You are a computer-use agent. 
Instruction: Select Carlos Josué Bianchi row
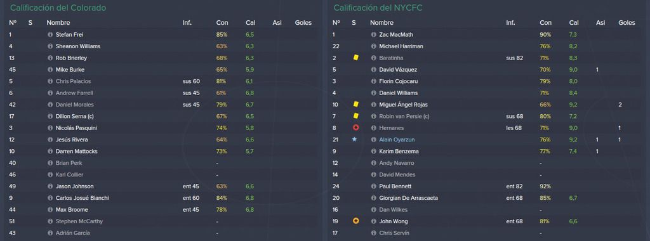(x=162, y=198)
